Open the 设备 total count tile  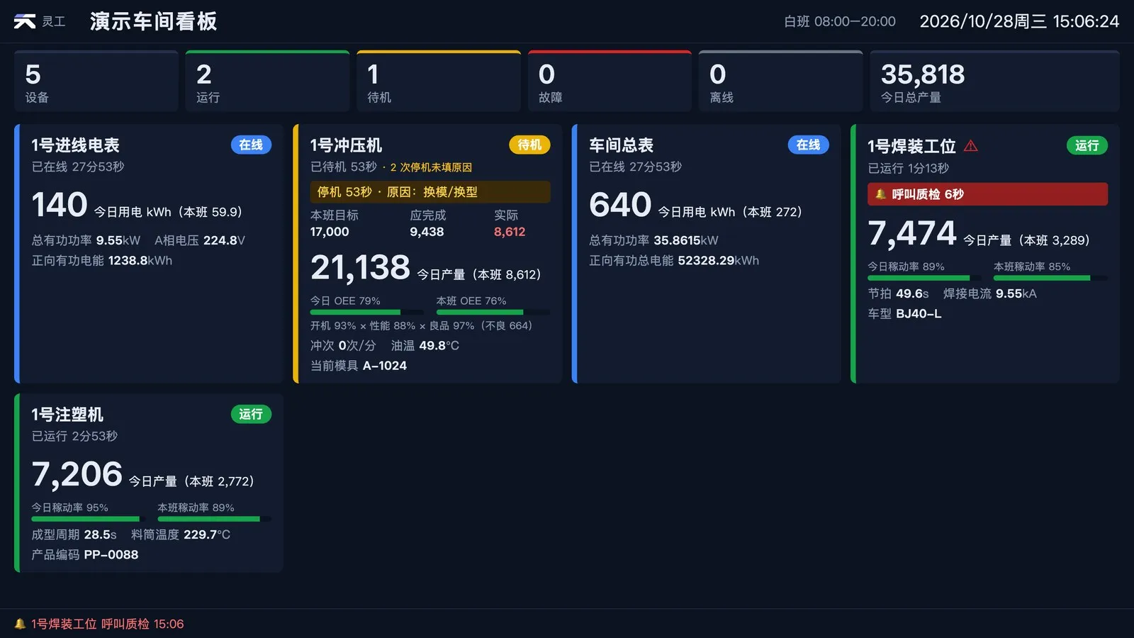(x=96, y=82)
